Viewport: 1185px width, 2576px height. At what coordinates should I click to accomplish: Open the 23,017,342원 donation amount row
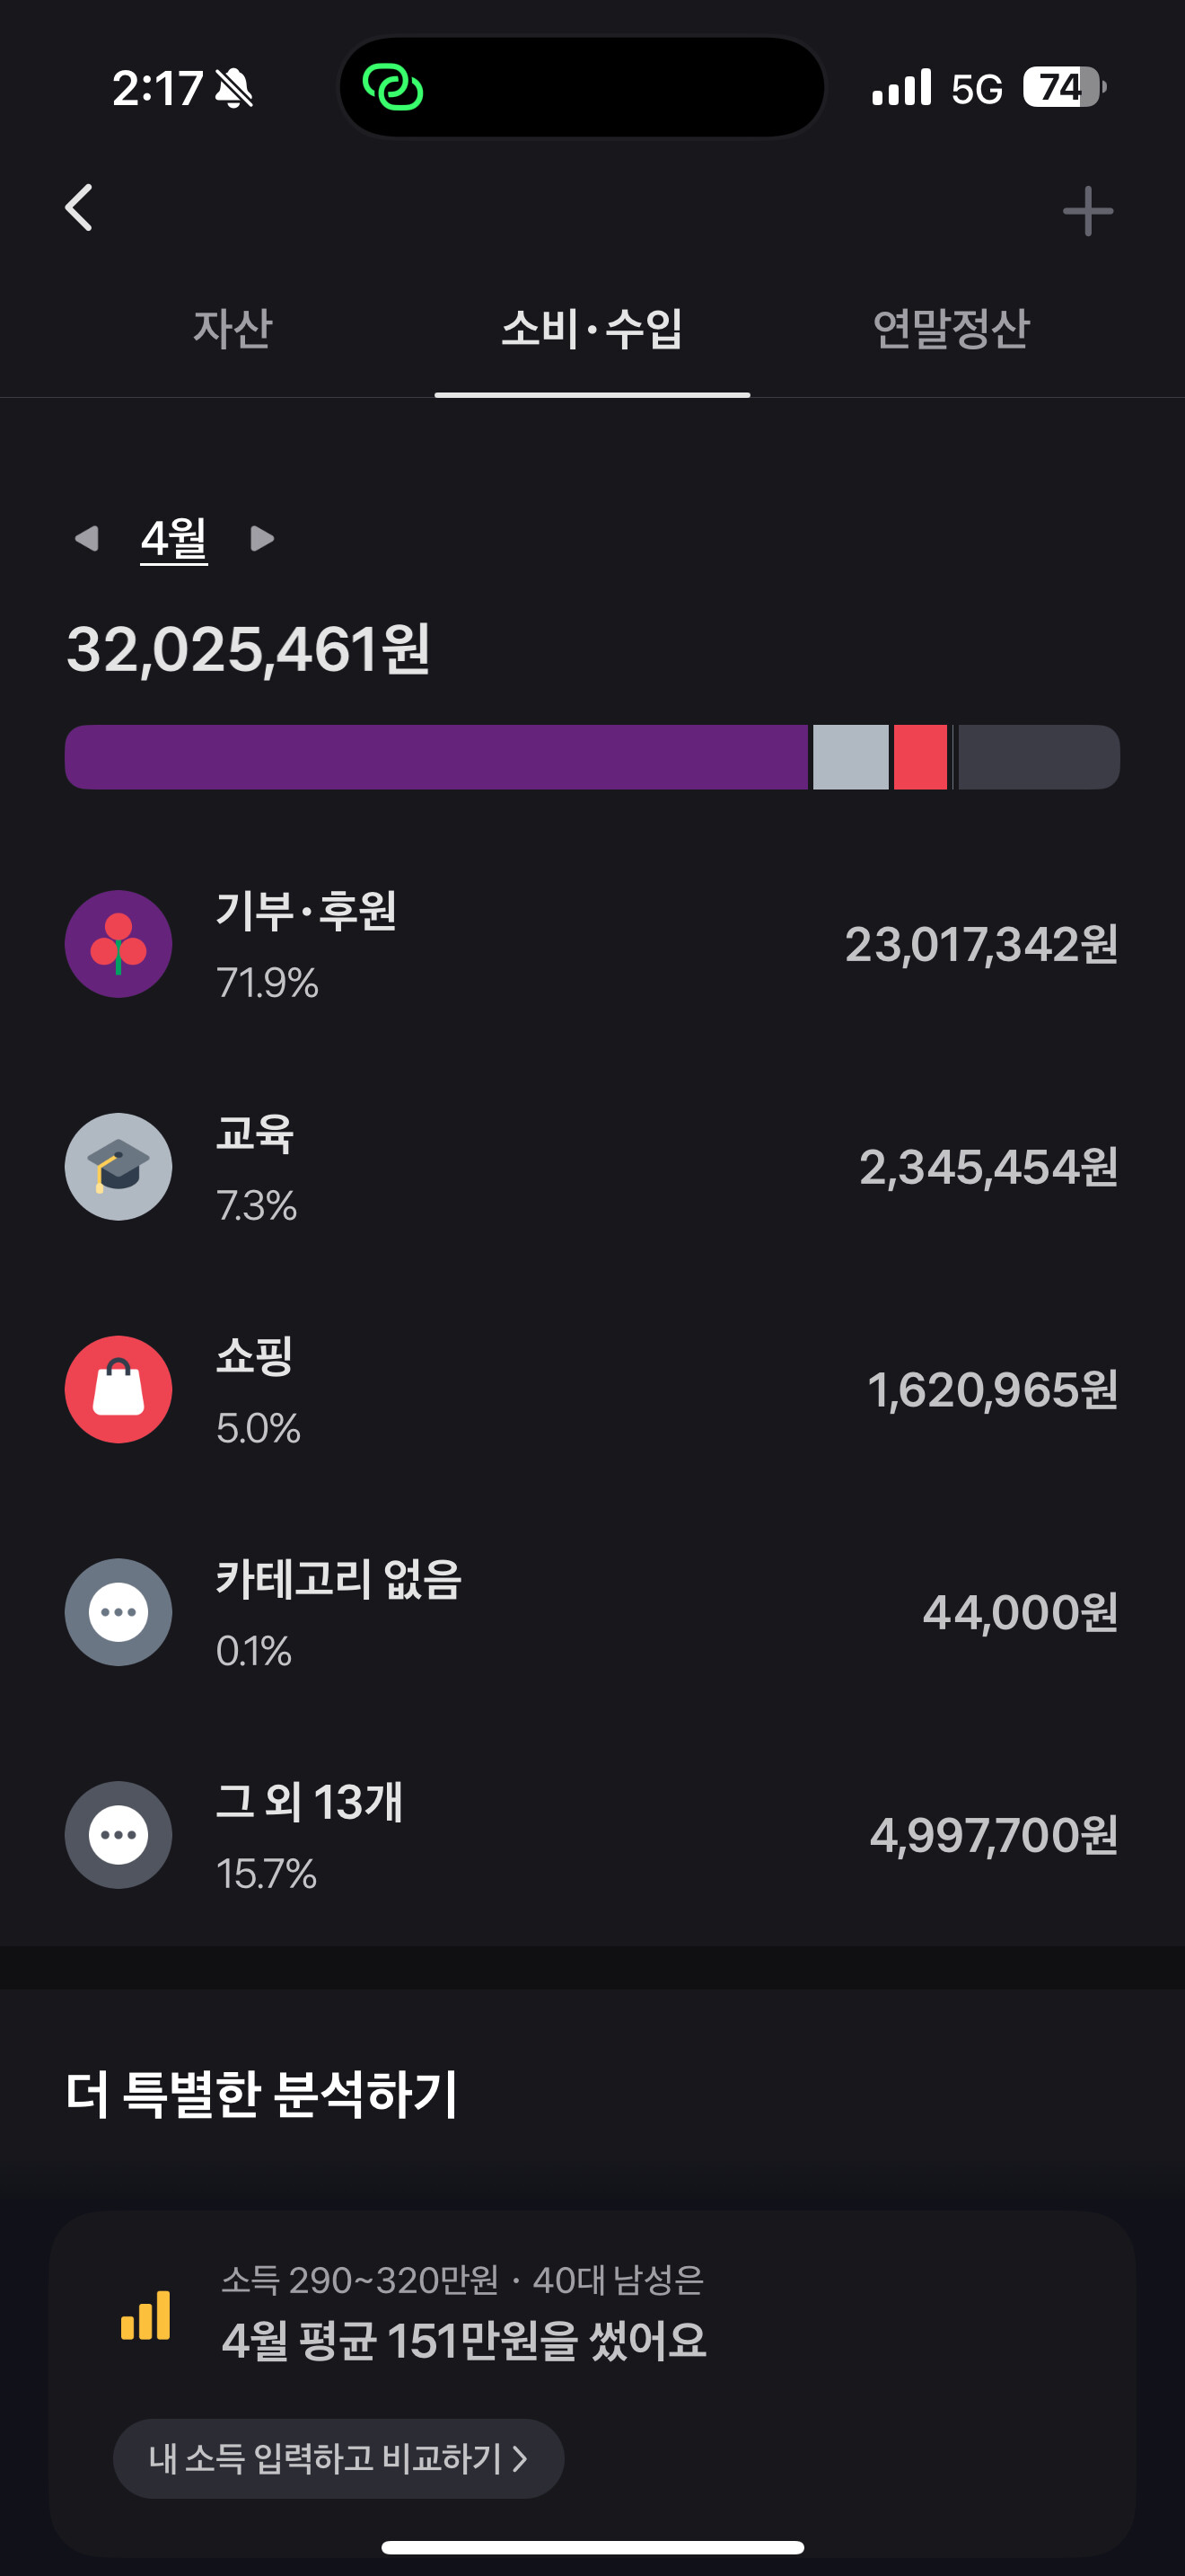[x=592, y=944]
